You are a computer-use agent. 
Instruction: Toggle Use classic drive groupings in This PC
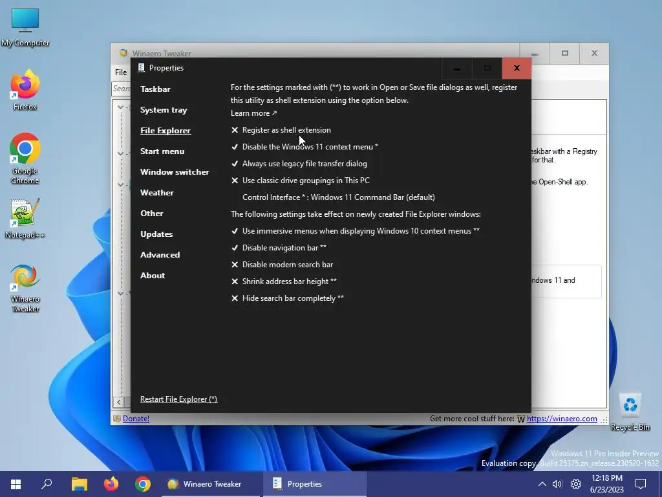point(300,181)
